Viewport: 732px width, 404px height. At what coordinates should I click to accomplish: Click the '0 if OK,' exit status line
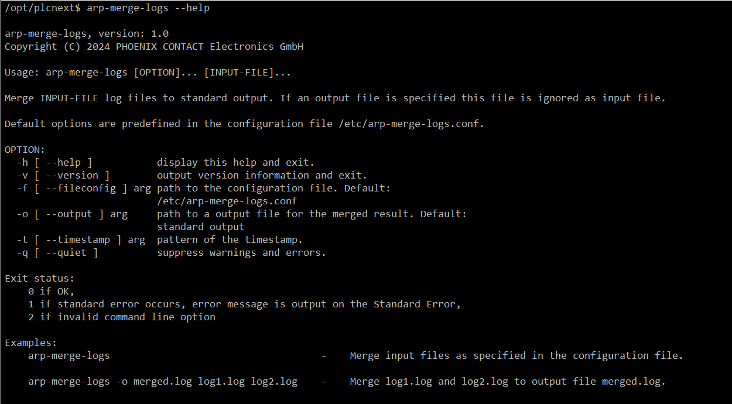pyautogui.click(x=52, y=291)
